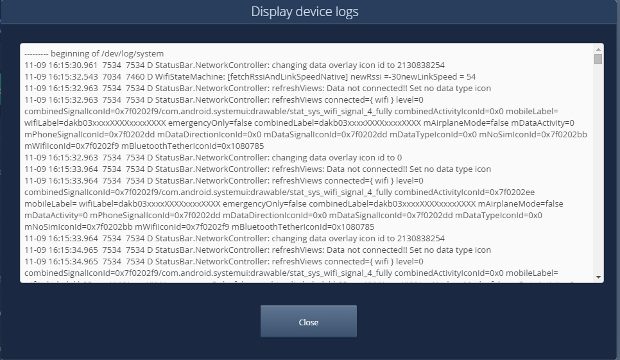
Task: Click the line containing combinedActivityIconId=0x7f0202ee
Action: tap(280, 192)
